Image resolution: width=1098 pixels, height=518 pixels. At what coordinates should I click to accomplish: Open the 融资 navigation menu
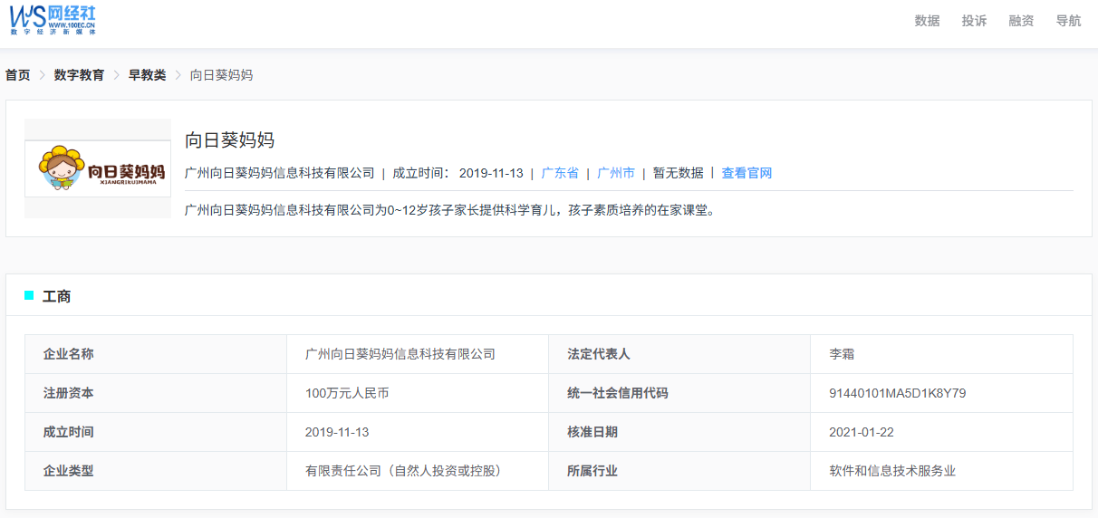pyautogui.click(x=1021, y=21)
